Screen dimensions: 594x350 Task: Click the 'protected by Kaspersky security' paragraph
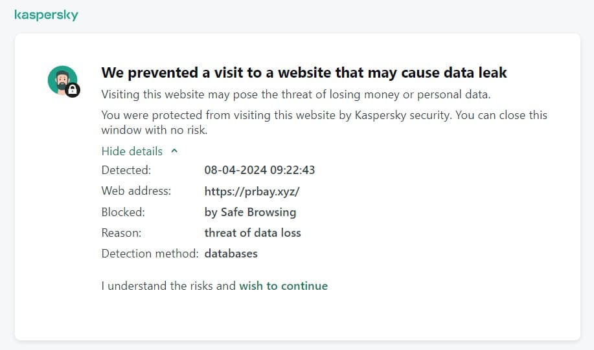(325, 122)
